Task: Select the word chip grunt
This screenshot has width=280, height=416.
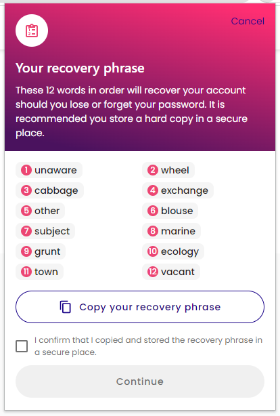Action: [41, 251]
